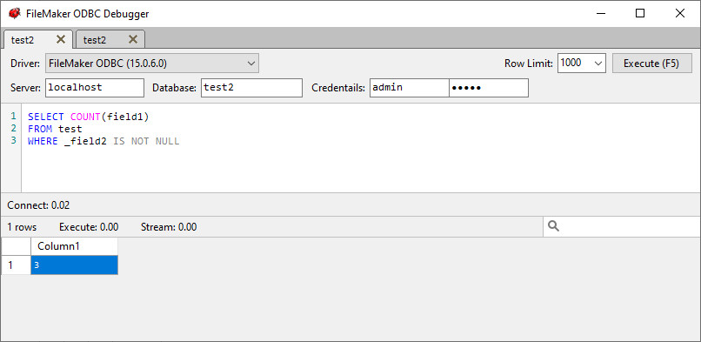
Task: Click the FROM keyword on line 2
Action: [40, 129]
